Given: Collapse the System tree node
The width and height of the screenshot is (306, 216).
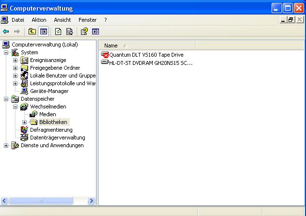Looking at the screenshot, I should (x=6, y=52).
